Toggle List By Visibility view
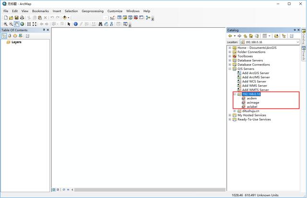 click(15, 36)
